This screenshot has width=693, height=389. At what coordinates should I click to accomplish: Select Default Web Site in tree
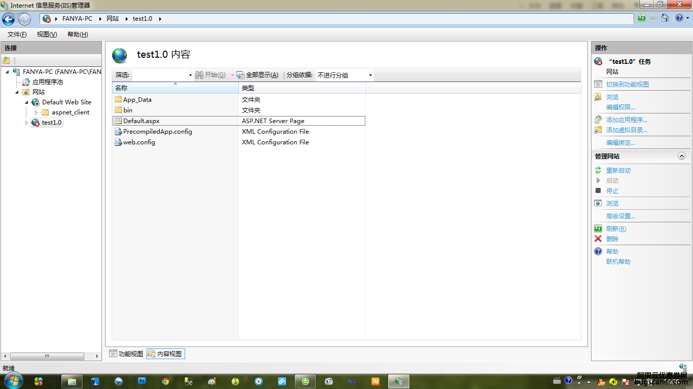coord(66,102)
